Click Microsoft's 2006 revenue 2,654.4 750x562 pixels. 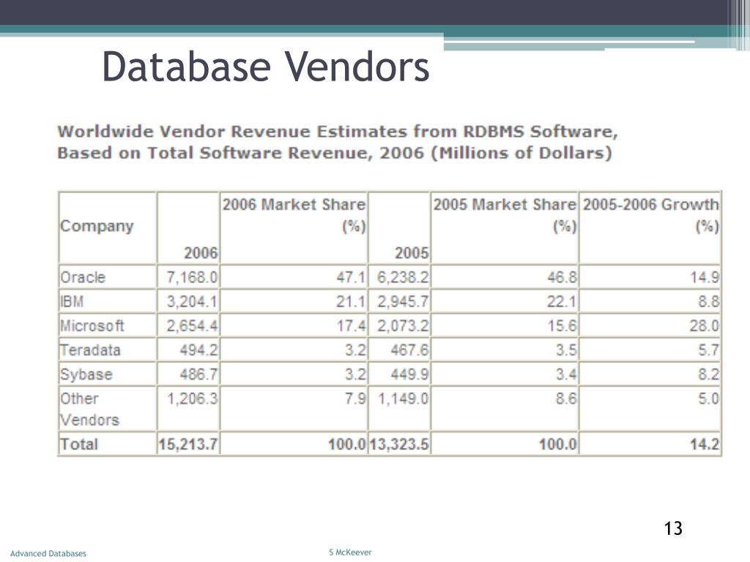192,326
